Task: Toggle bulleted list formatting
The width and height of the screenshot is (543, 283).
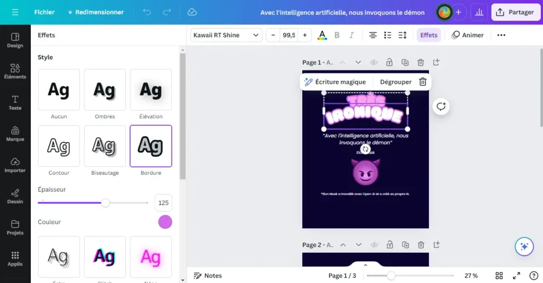Action: click(x=388, y=35)
